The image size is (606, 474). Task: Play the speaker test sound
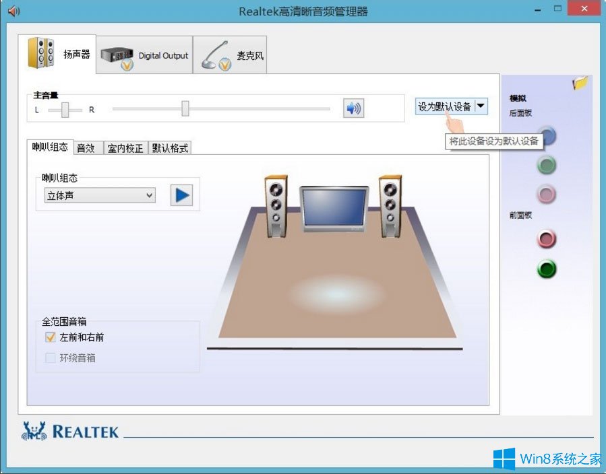[x=181, y=195]
